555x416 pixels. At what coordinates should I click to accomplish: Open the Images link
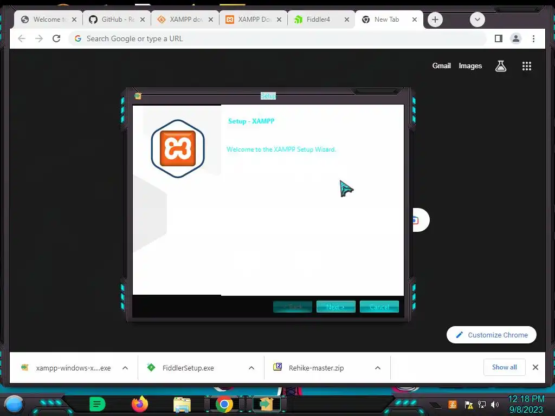coord(470,66)
